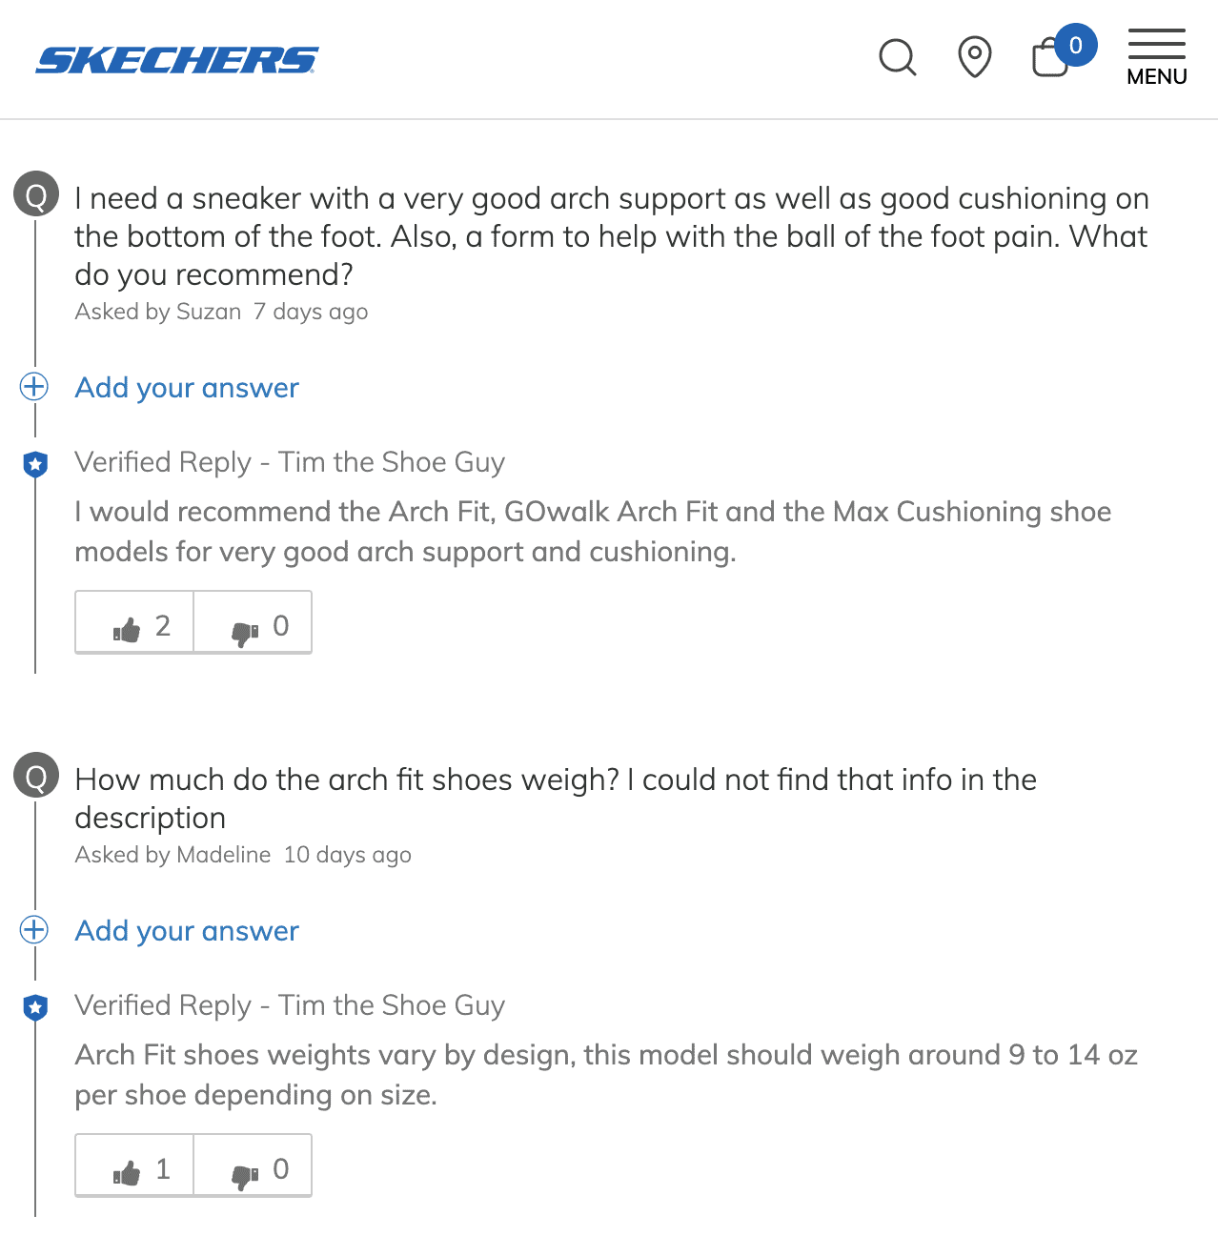Click the Q icon beside Suzan's question
This screenshot has height=1256, width=1218.
(36, 194)
